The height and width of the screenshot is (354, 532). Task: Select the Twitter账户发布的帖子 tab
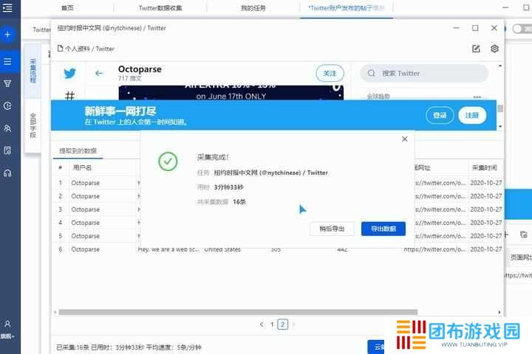[346, 8]
